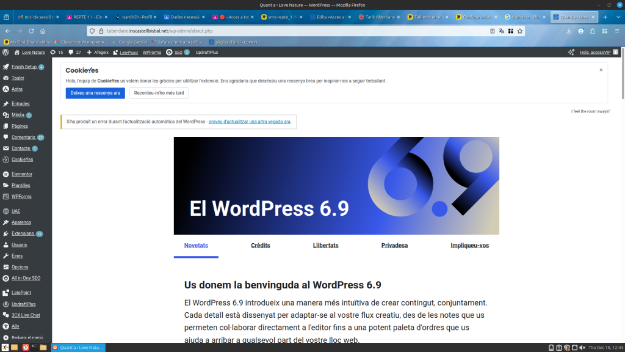Image resolution: width=625 pixels, height=352 pixels.
Task: Click the translate page icon in address bar
Action: (502, 31)
